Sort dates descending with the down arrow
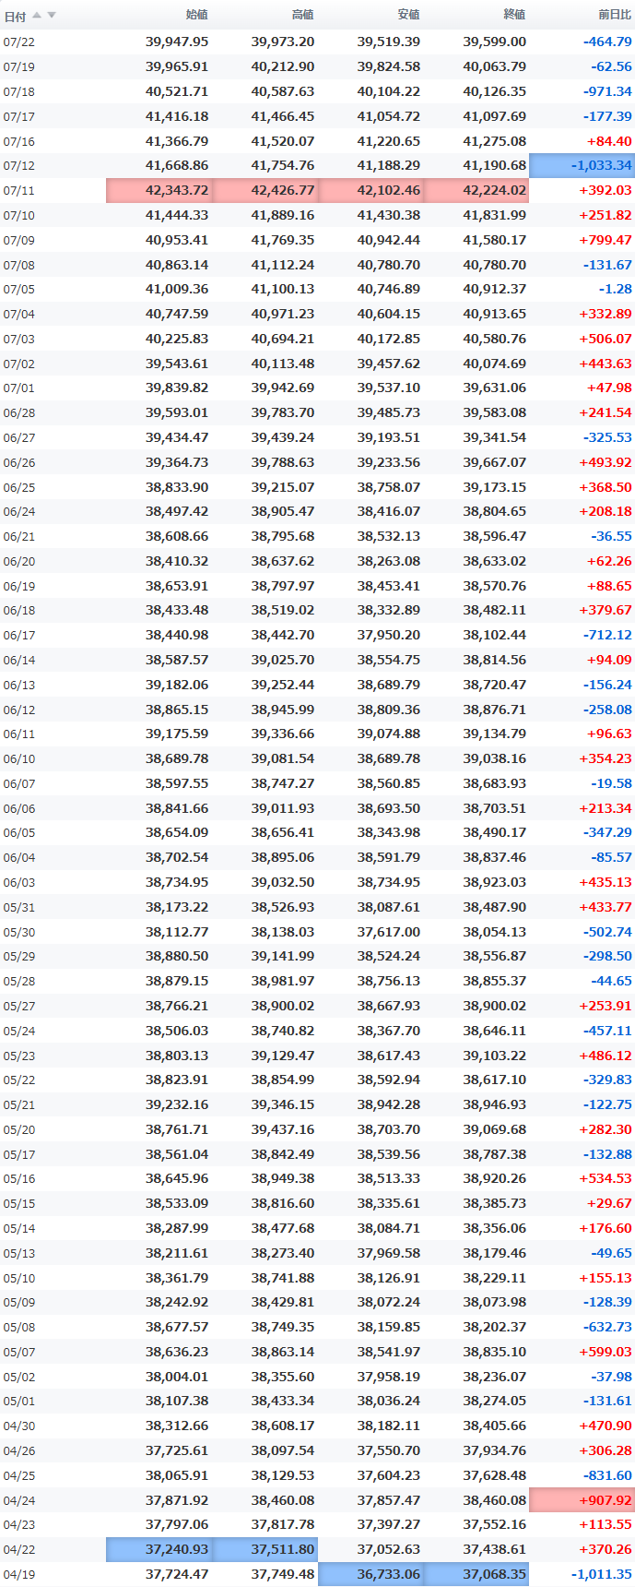This screenshot has width=635, height=1587. pyautogui.click(x=52, y=15)
